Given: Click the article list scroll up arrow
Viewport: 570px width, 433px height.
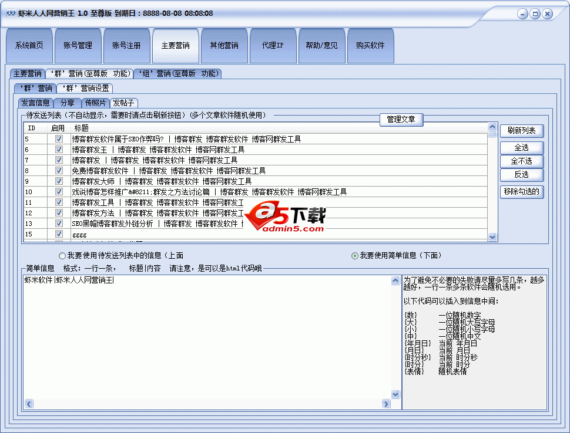Looking at the screenshot, I should [492, 127].
